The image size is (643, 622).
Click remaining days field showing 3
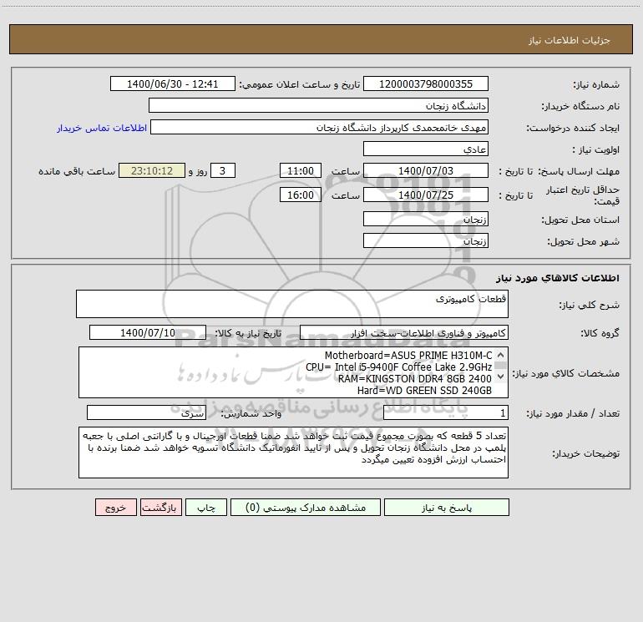point(223,170)
